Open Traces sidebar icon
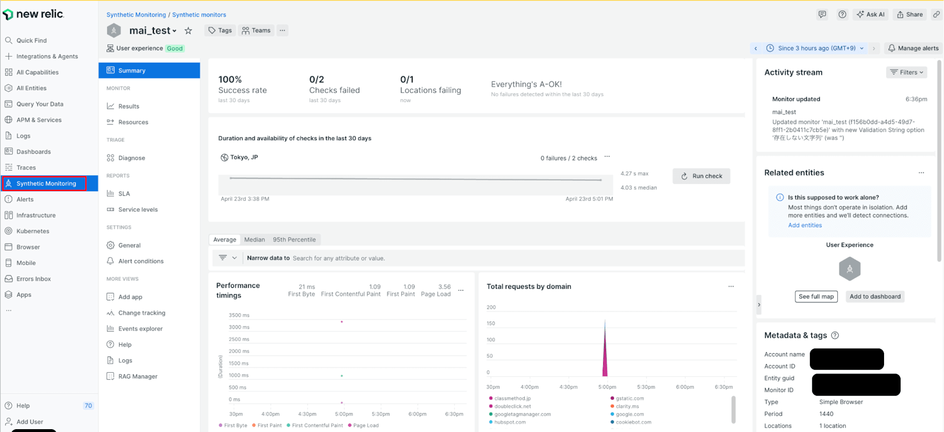 click(8, 167)
